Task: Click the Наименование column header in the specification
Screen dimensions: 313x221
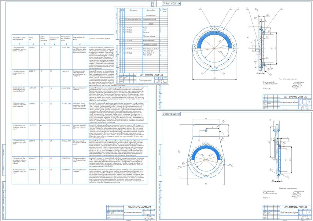Action: point(151,10)
